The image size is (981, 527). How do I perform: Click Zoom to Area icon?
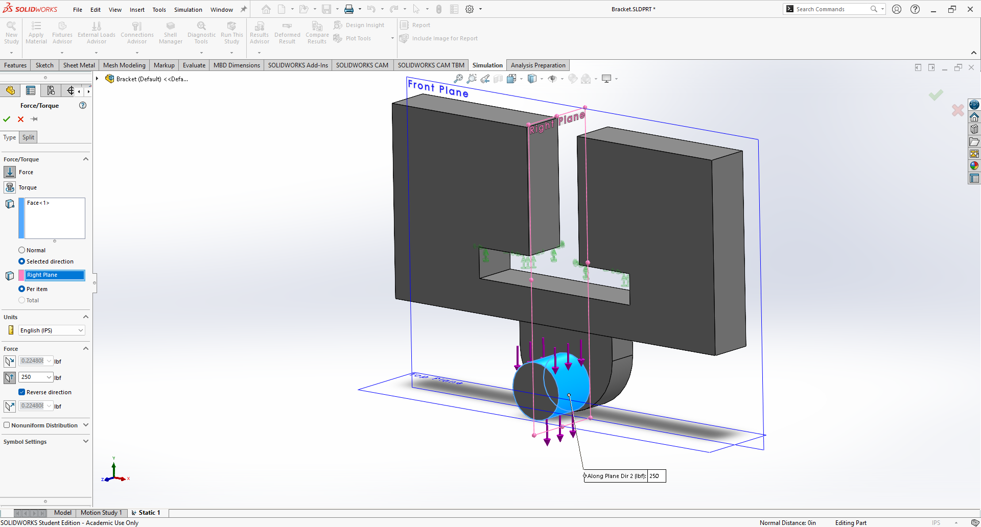(x=472, y=79)
